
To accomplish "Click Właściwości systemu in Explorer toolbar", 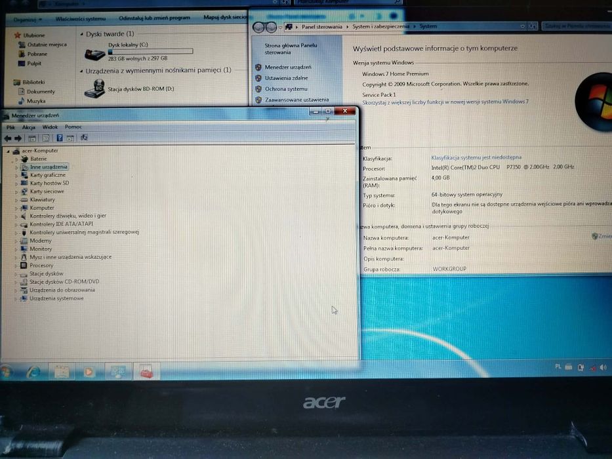I will tap(81, 18).
